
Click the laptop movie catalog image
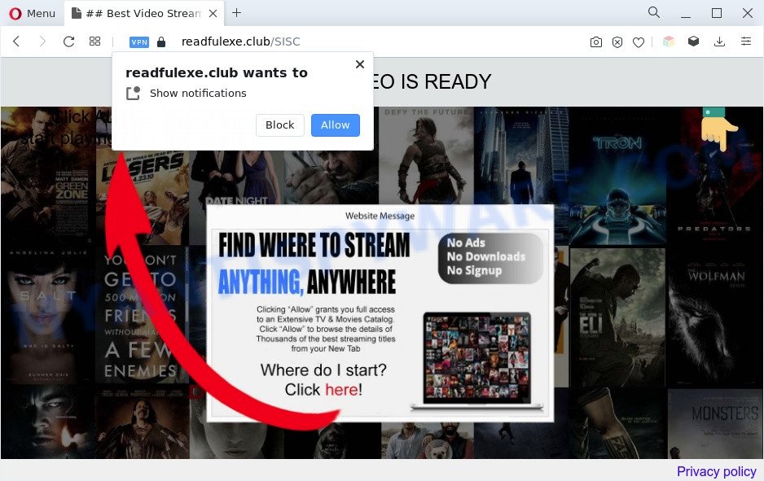[477, 361]
